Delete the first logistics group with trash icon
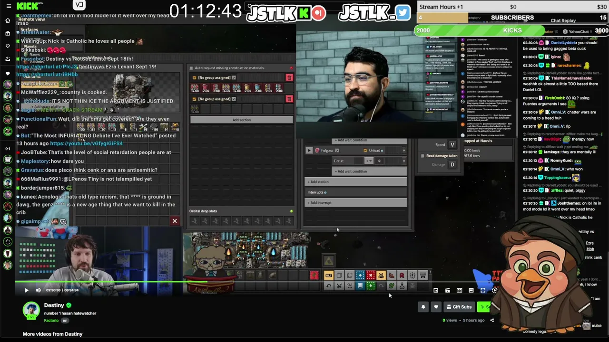The height and width of the screenshot is (342, 609). coord(289,77)
